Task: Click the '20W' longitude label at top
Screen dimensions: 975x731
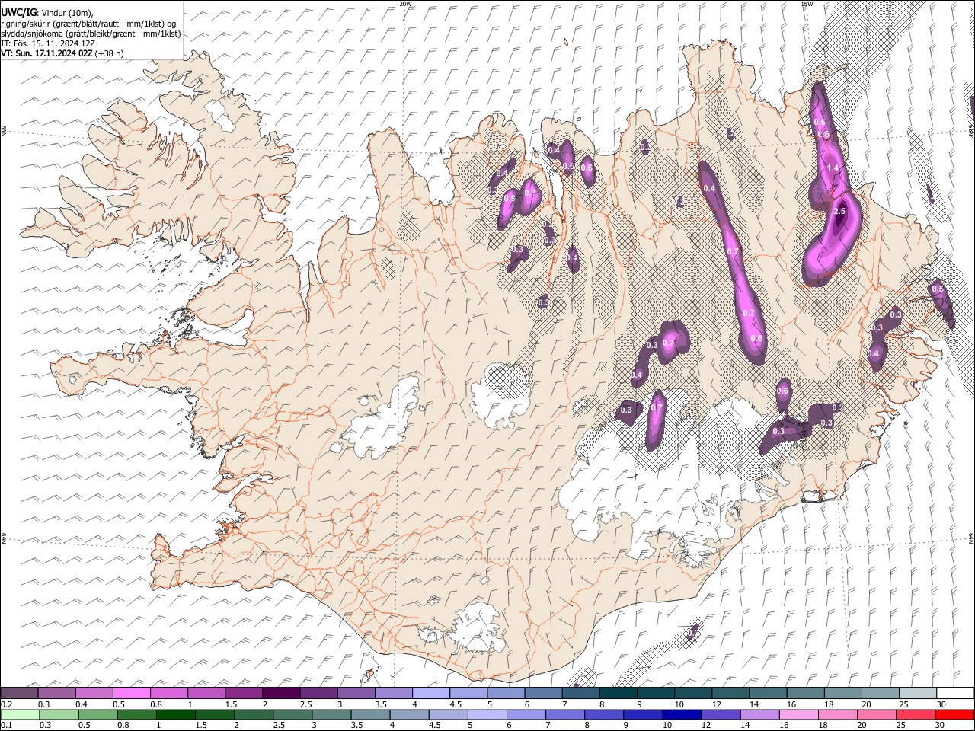Action: (405, 3)
